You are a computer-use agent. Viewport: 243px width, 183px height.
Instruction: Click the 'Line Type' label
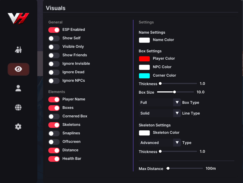click(191, 113)
